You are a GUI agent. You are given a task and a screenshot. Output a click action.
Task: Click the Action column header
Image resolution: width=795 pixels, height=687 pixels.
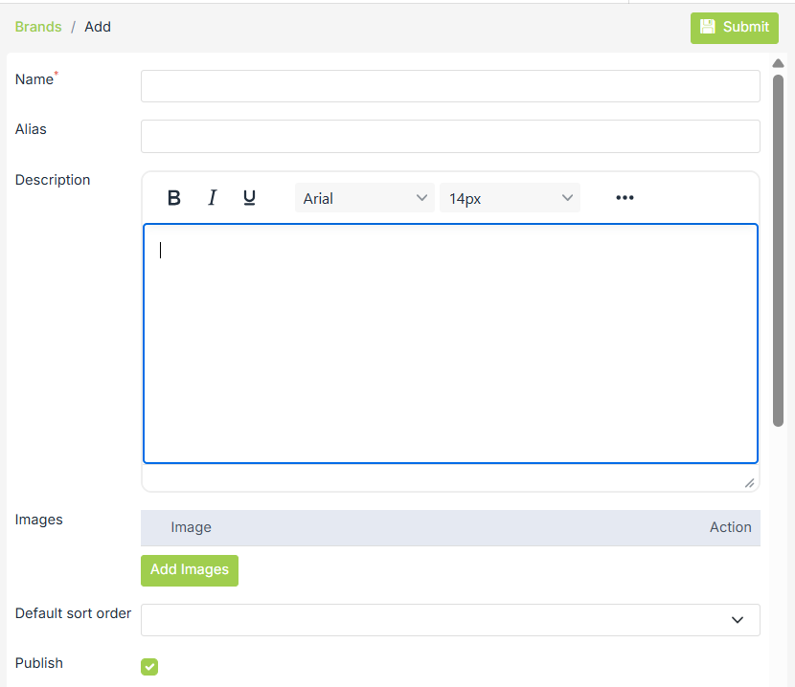(730, 527)
